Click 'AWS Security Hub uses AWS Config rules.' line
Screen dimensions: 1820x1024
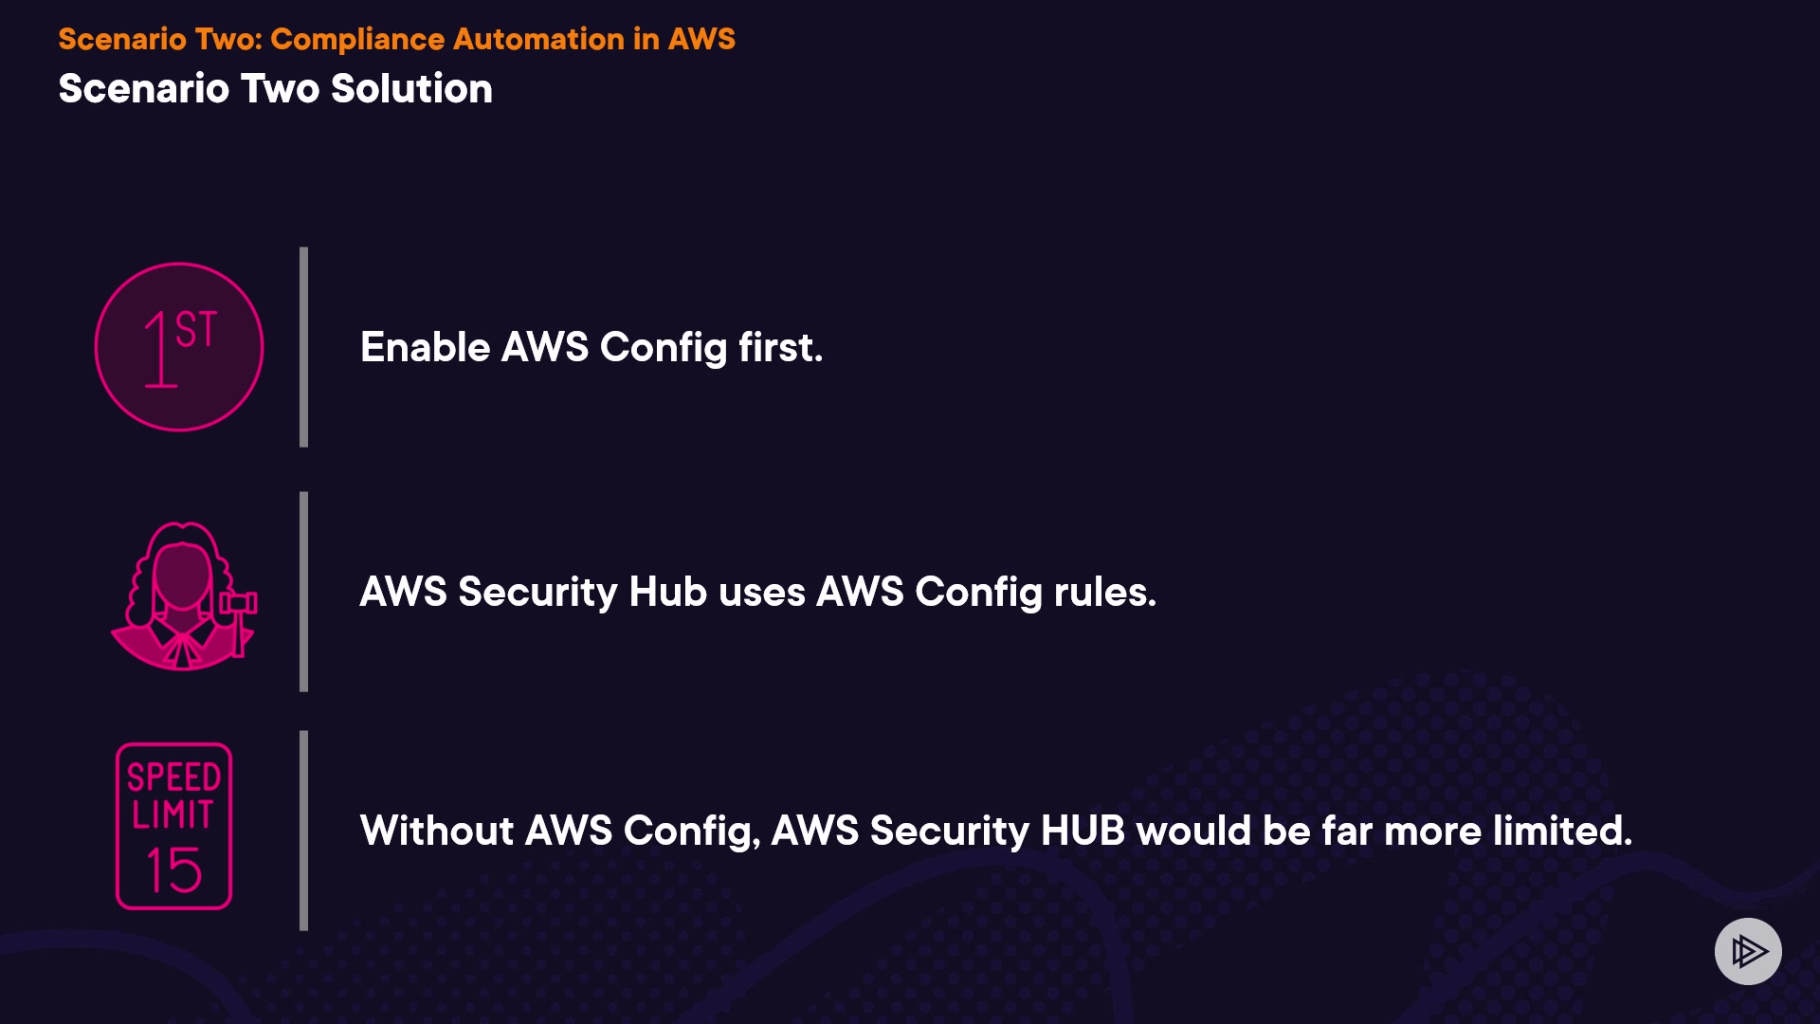pyautogui.click(x=757, y=592)
